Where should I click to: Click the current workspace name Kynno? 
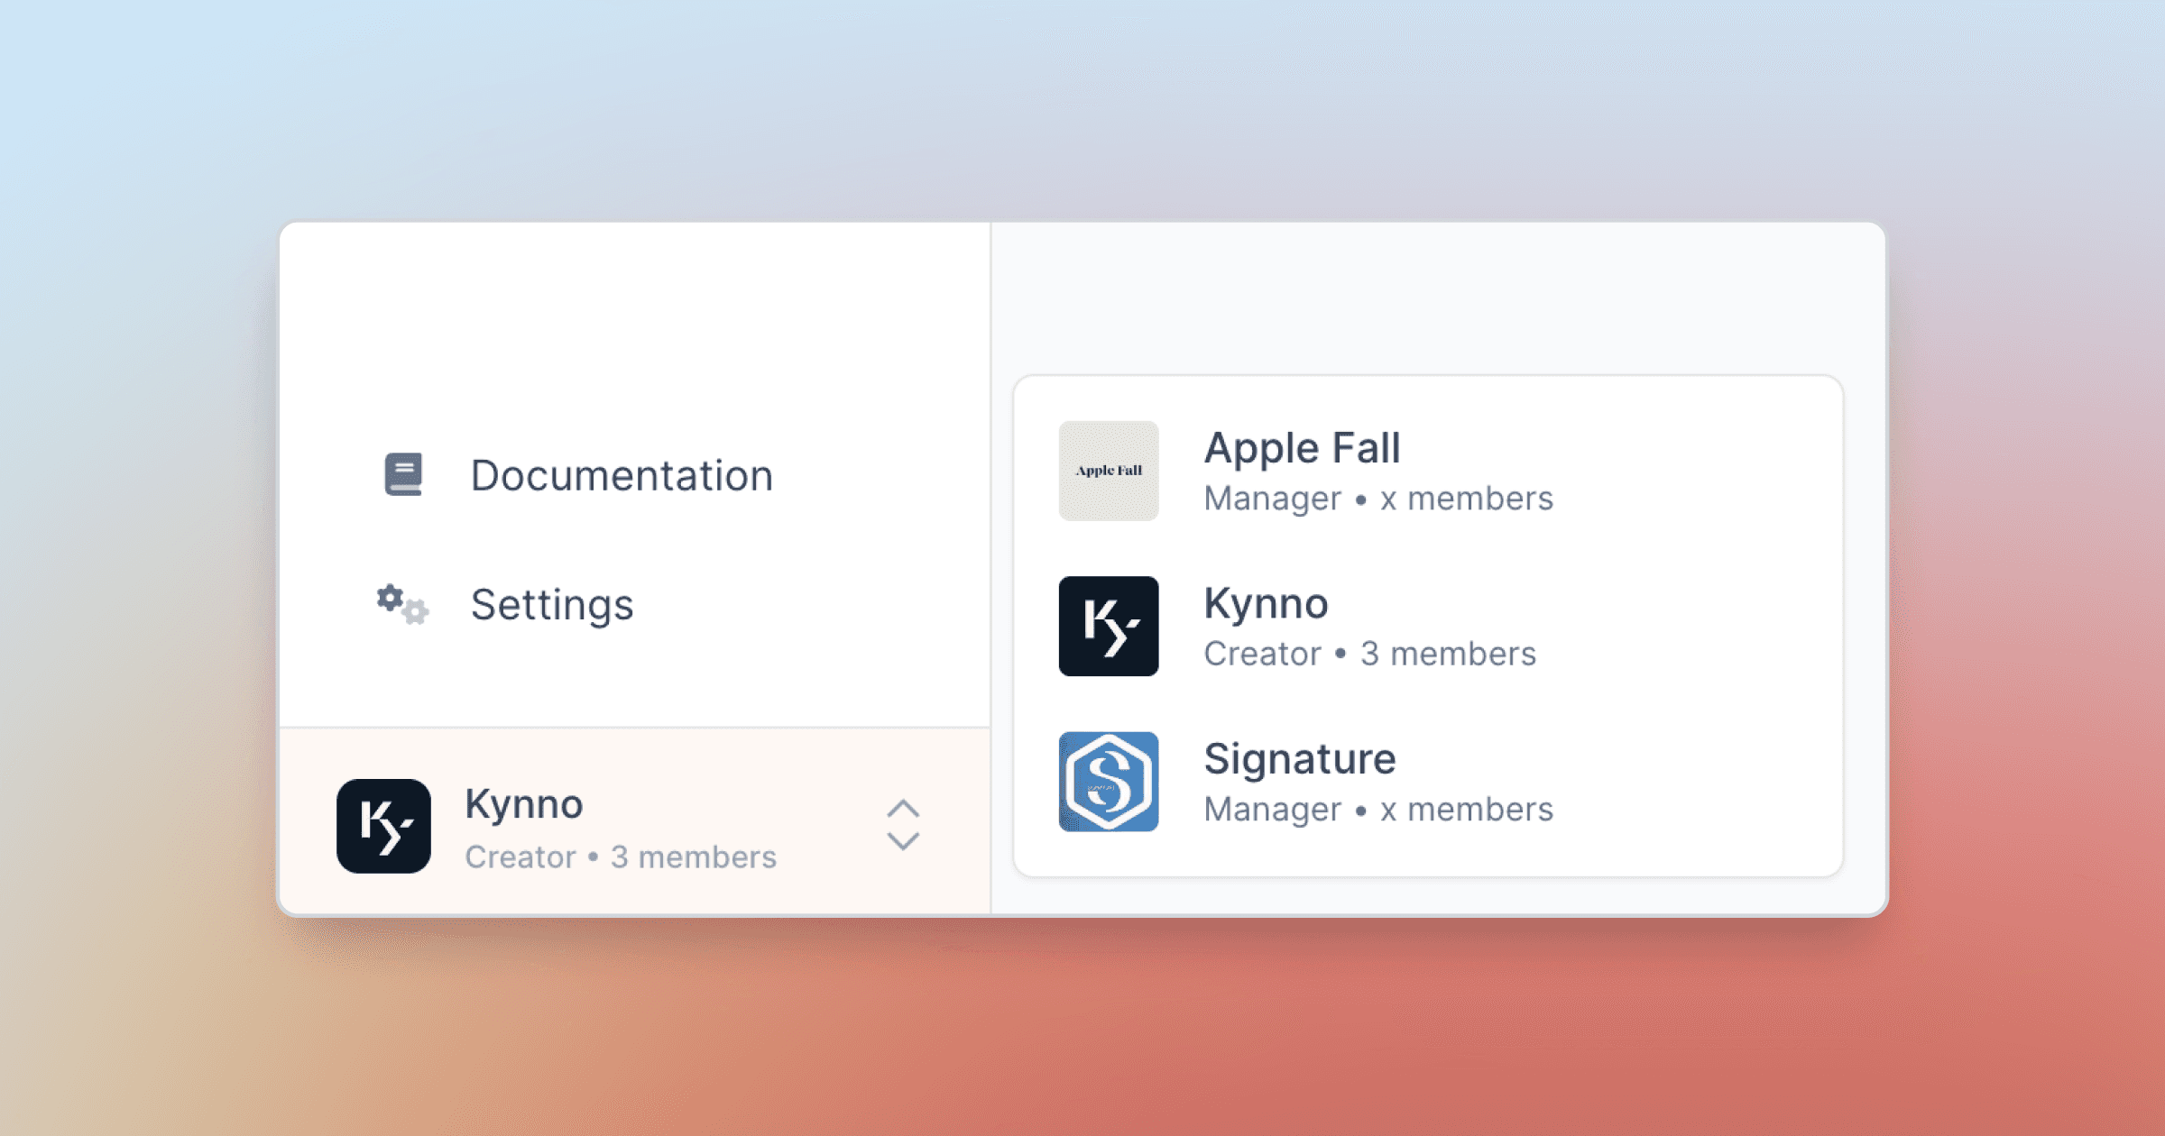pyautogui.click(x=523, y=803)
